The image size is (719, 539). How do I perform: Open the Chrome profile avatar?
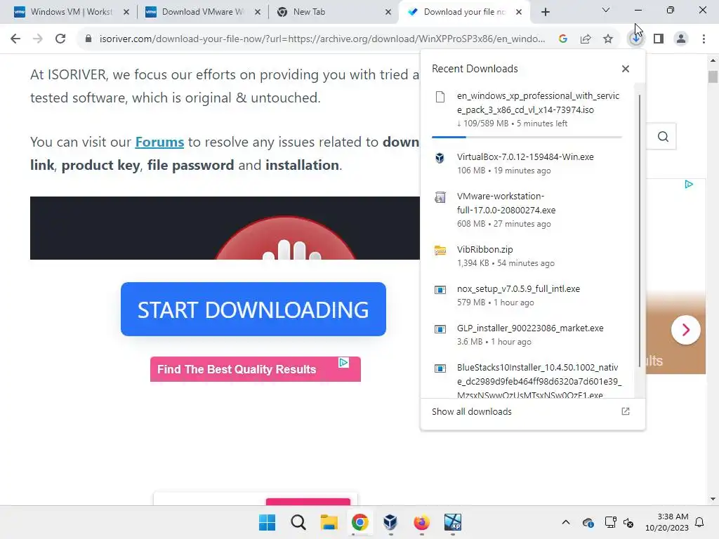681,39
